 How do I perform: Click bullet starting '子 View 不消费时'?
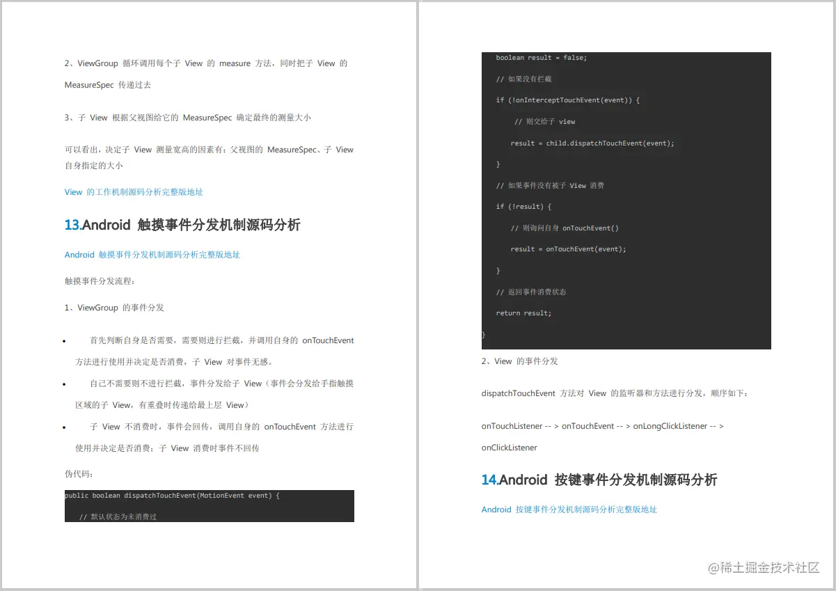(x=214, y=437)
